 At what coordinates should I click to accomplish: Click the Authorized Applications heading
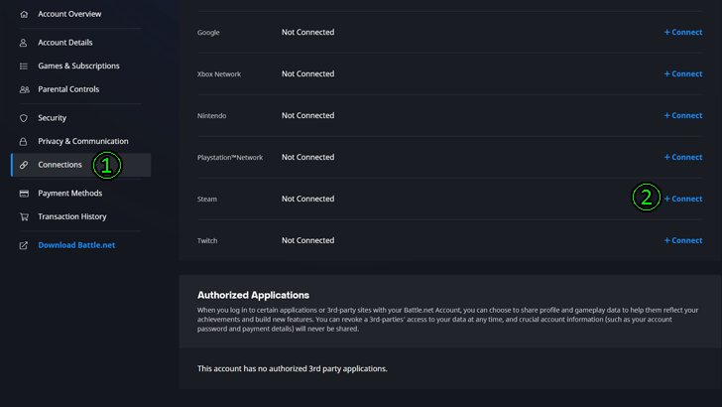coord(253,295)
